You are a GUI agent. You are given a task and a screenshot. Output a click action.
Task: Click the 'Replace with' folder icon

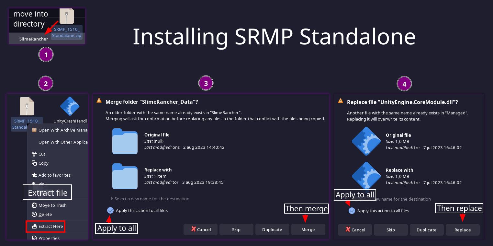125,176
